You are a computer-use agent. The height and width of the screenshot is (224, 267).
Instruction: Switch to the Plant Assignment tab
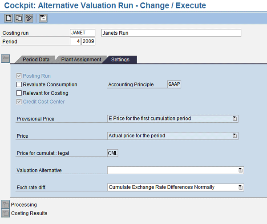click(81, 60)
